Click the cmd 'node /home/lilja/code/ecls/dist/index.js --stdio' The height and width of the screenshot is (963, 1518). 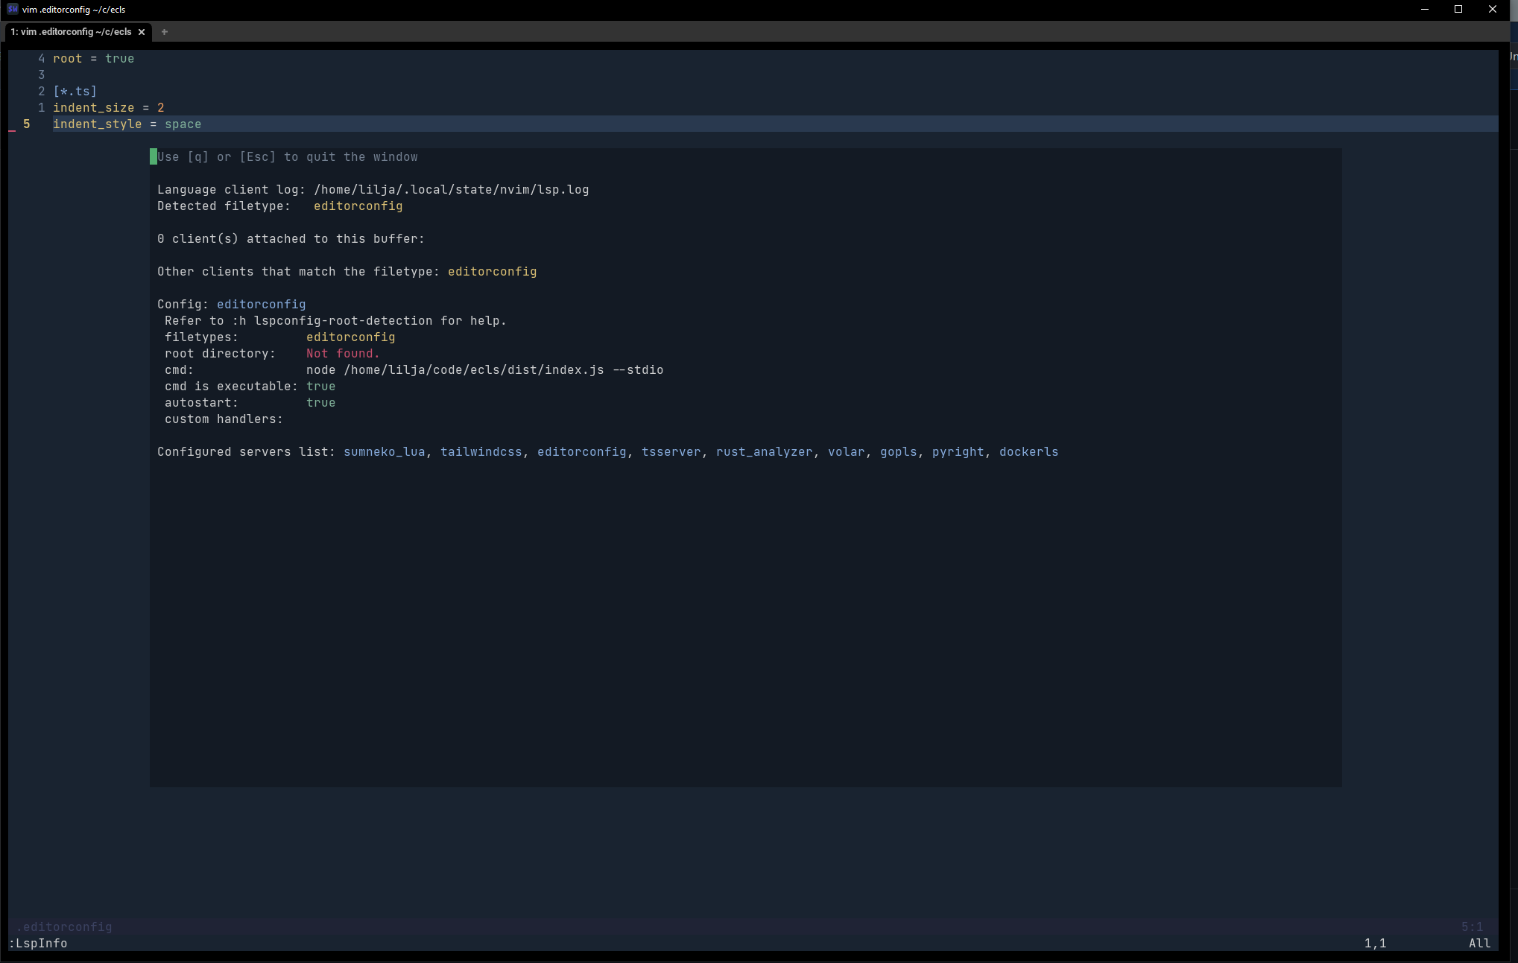point(485,370)
